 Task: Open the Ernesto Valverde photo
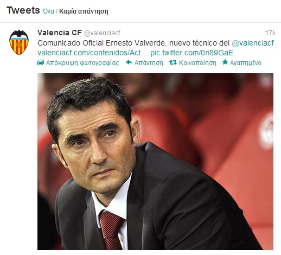coord(155,162)
